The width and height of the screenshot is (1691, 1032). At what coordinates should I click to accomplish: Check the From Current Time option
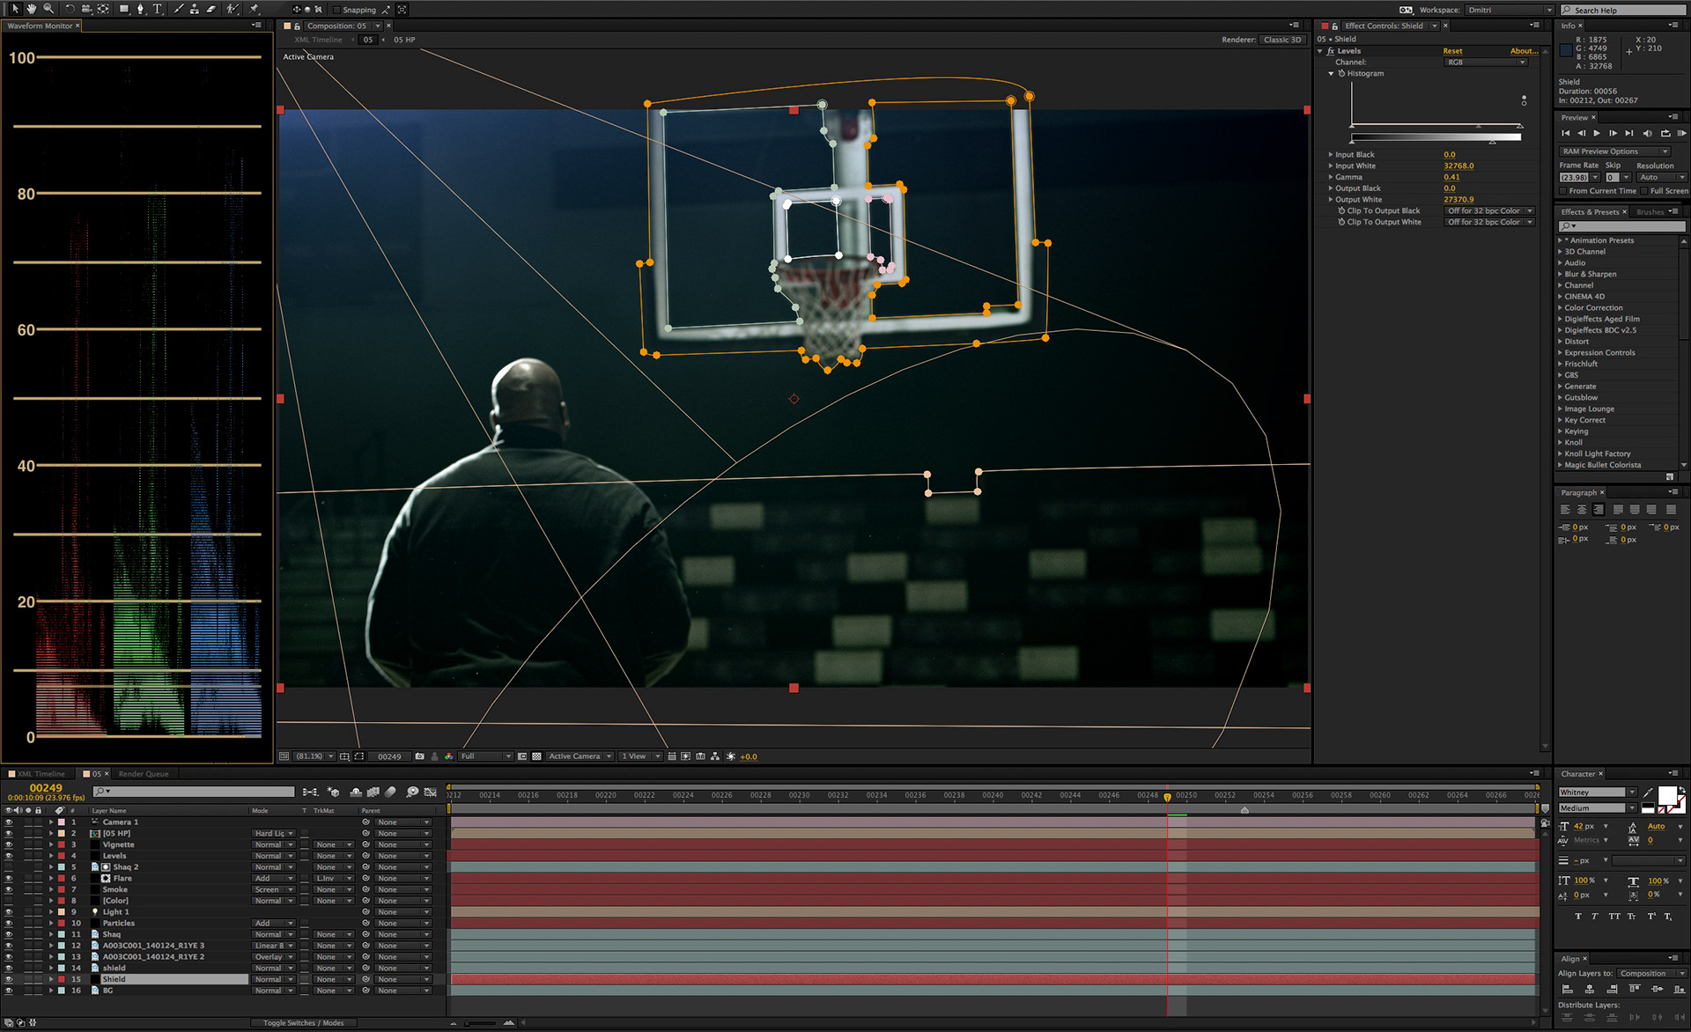point(1563,191)
